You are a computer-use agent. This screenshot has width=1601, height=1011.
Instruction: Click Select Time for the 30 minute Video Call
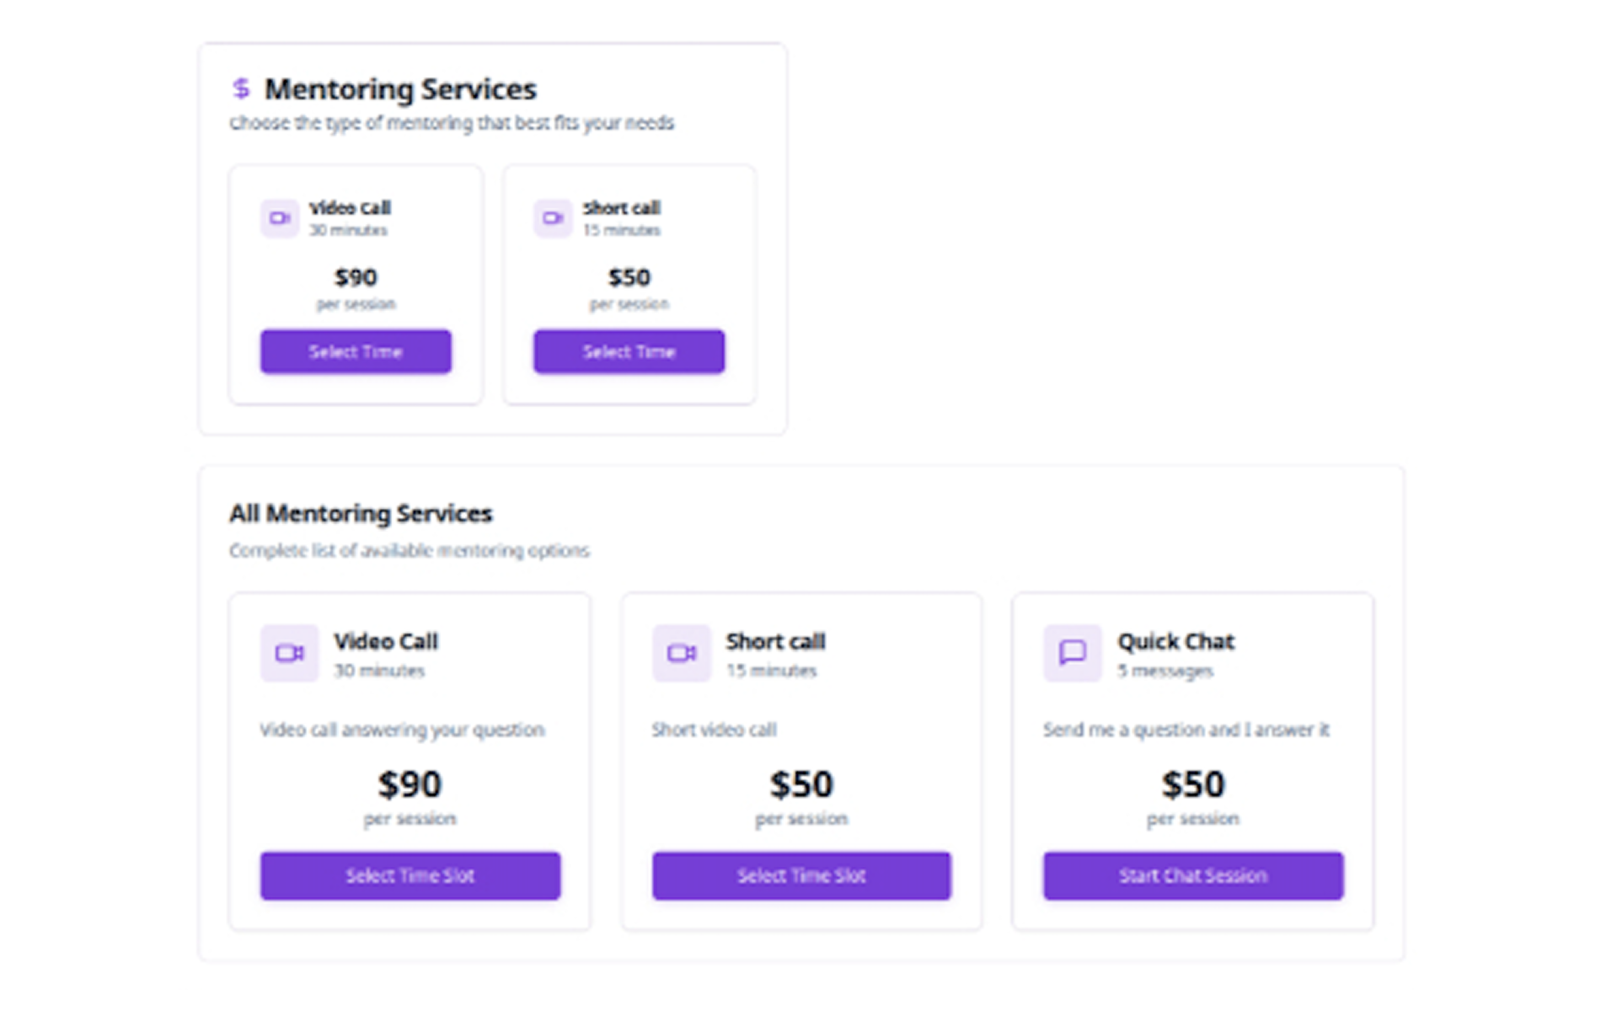[x=355, y=351]
